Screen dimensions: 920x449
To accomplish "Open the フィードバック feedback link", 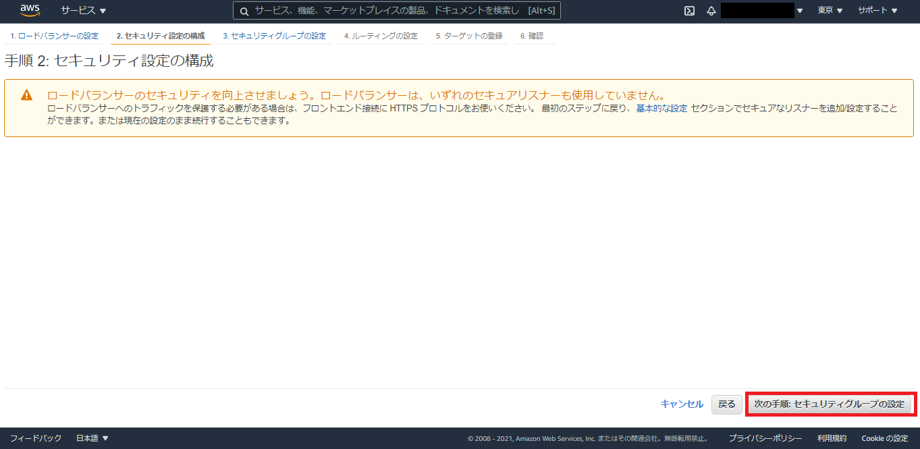I will tap(36, 438).
